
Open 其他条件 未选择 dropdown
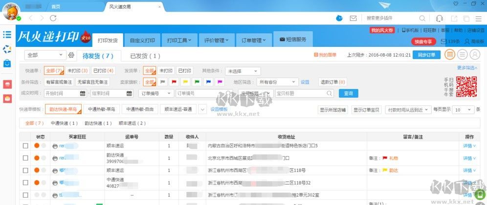click(243, 71)
